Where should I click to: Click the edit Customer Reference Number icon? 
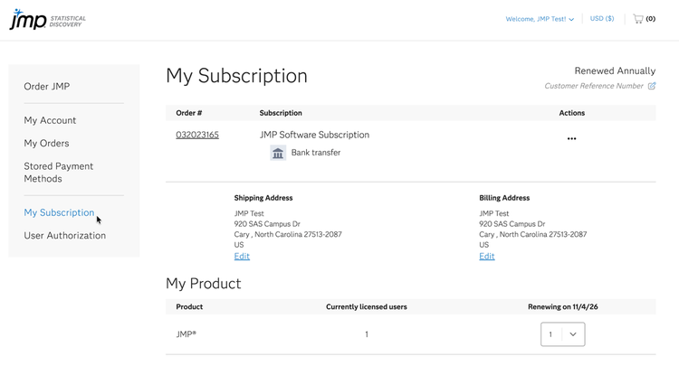(x=652, y=86)
